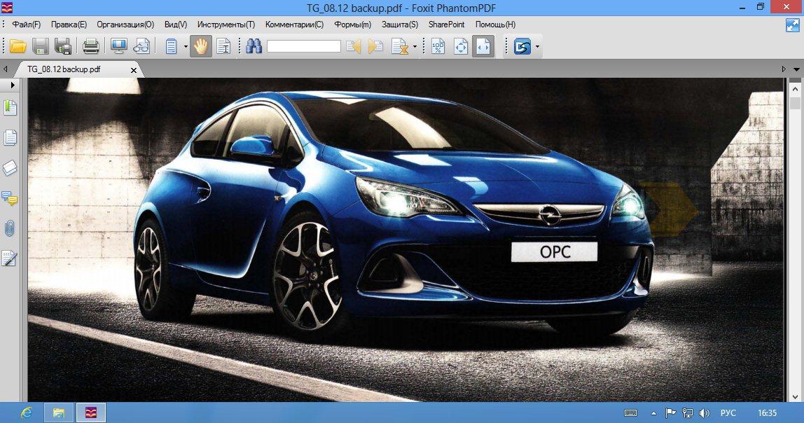Viewport: 804px width, 423px height.
Task: Close the TG_08.12 backup.pdf tab
Action: click(134, 70)
